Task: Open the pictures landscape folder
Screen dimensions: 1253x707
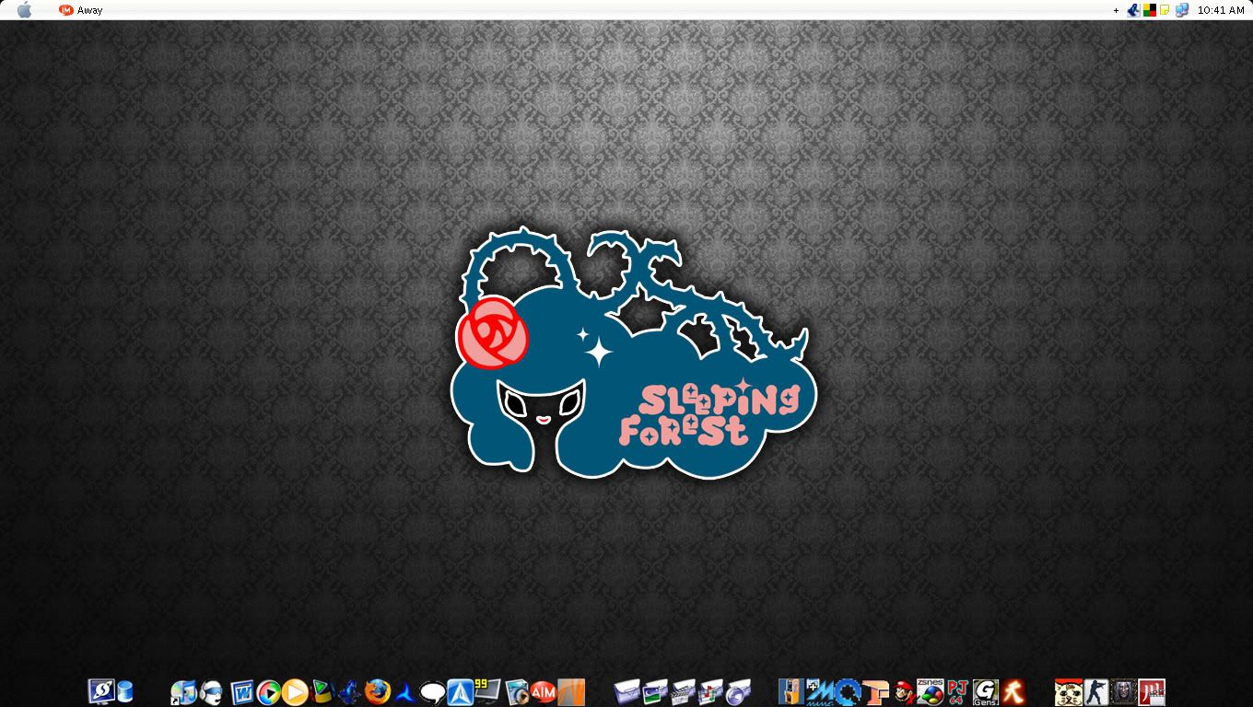Action: pyautogui.click(x=655, y=691)
